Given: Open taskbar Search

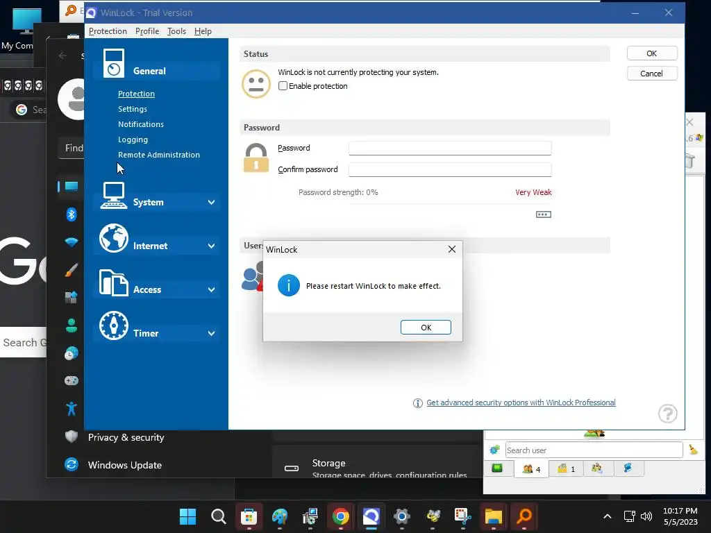Looking at the screenshot, I should [x=218, y=516].
